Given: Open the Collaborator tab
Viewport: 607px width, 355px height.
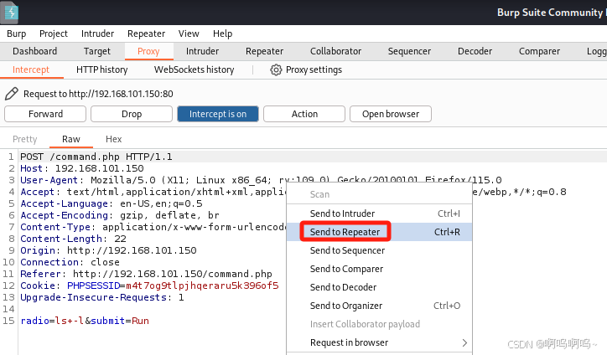Looking at the screenshot, I should tap(335, 51).
